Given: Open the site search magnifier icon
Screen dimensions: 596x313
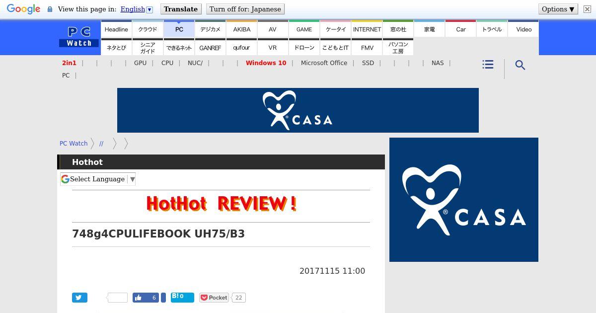Looking at the screenshot, I should [520, 65].
